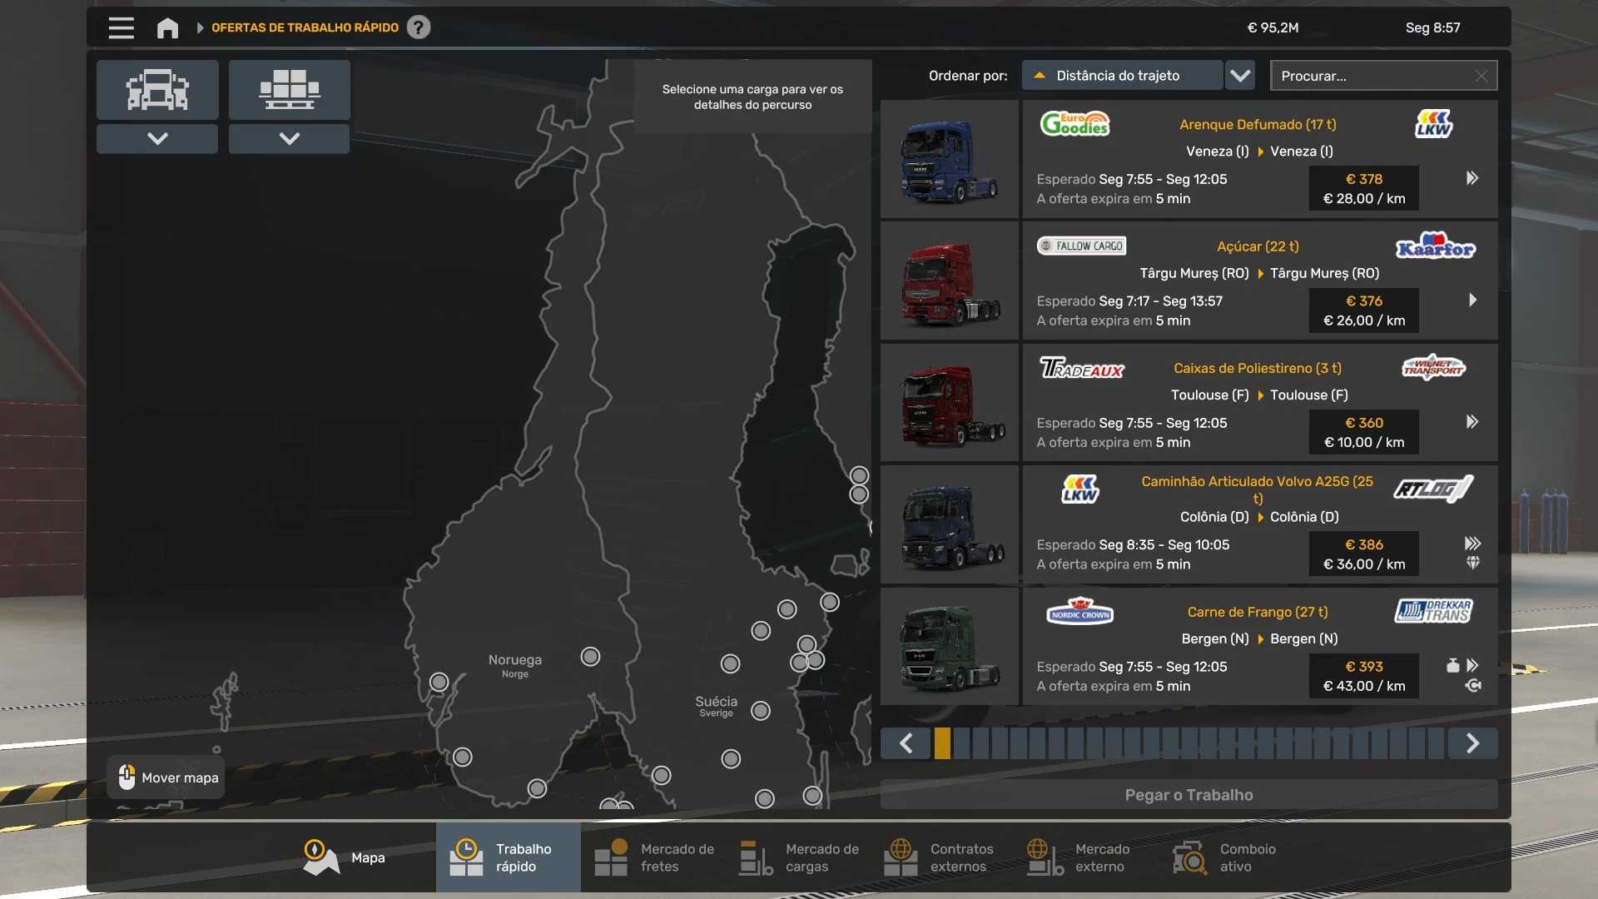1598x899 pixels.
Task: Select the cargo pallet filter icon
Action: [289, 89]
